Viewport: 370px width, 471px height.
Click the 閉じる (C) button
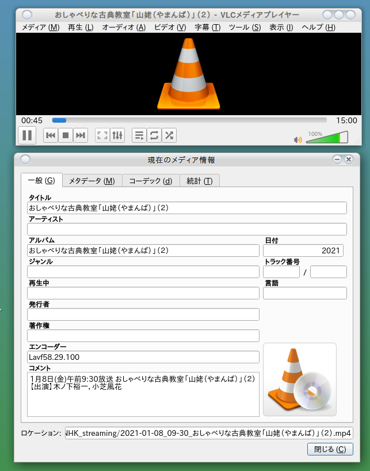coord(330,449)
